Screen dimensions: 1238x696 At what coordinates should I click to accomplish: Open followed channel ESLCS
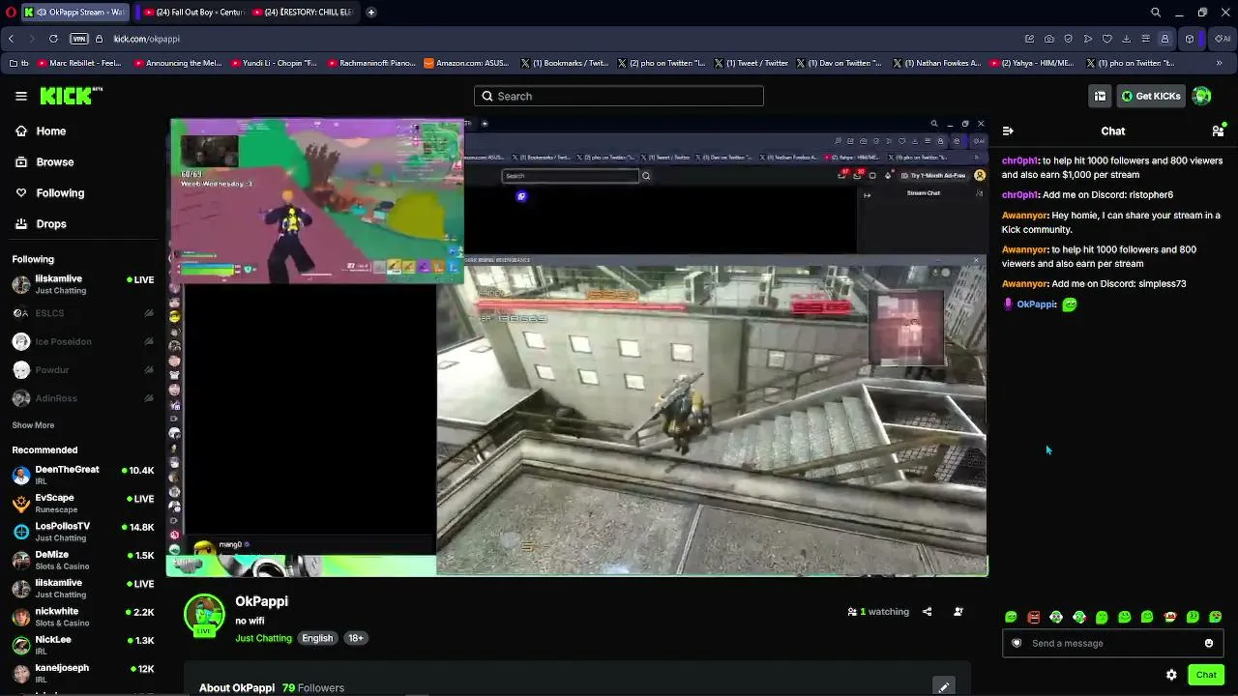(x=84, y=313)
